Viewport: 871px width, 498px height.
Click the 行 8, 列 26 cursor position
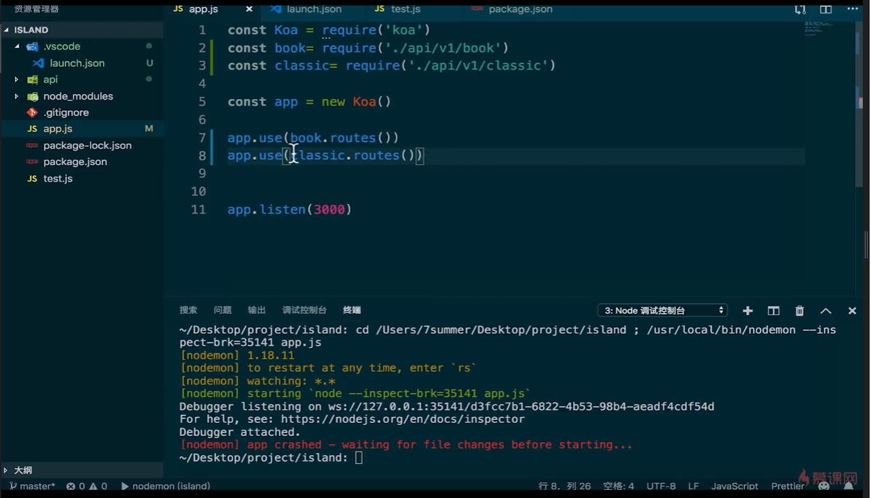564,486
